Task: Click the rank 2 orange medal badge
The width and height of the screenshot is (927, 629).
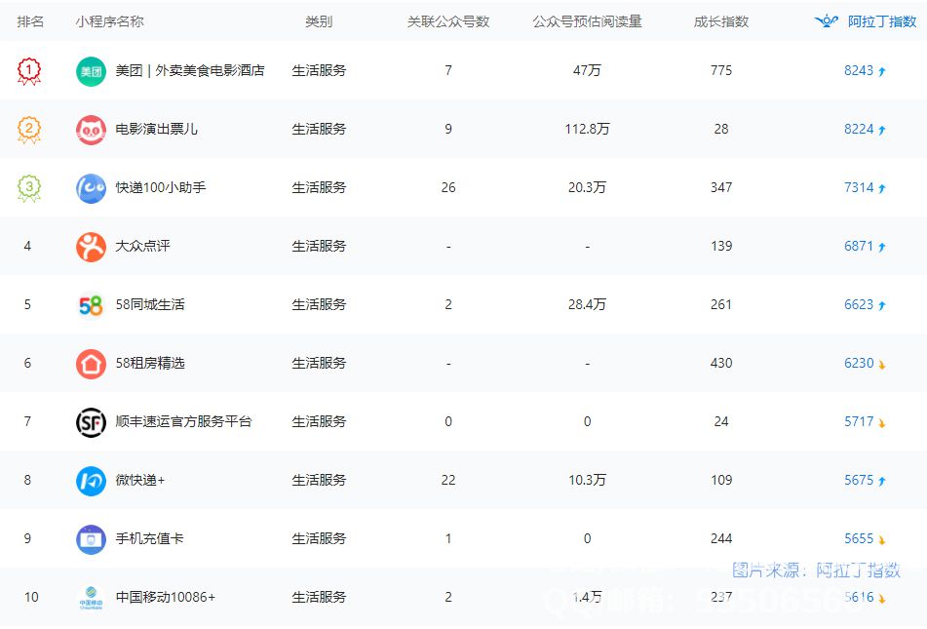Action: point(29,130)
